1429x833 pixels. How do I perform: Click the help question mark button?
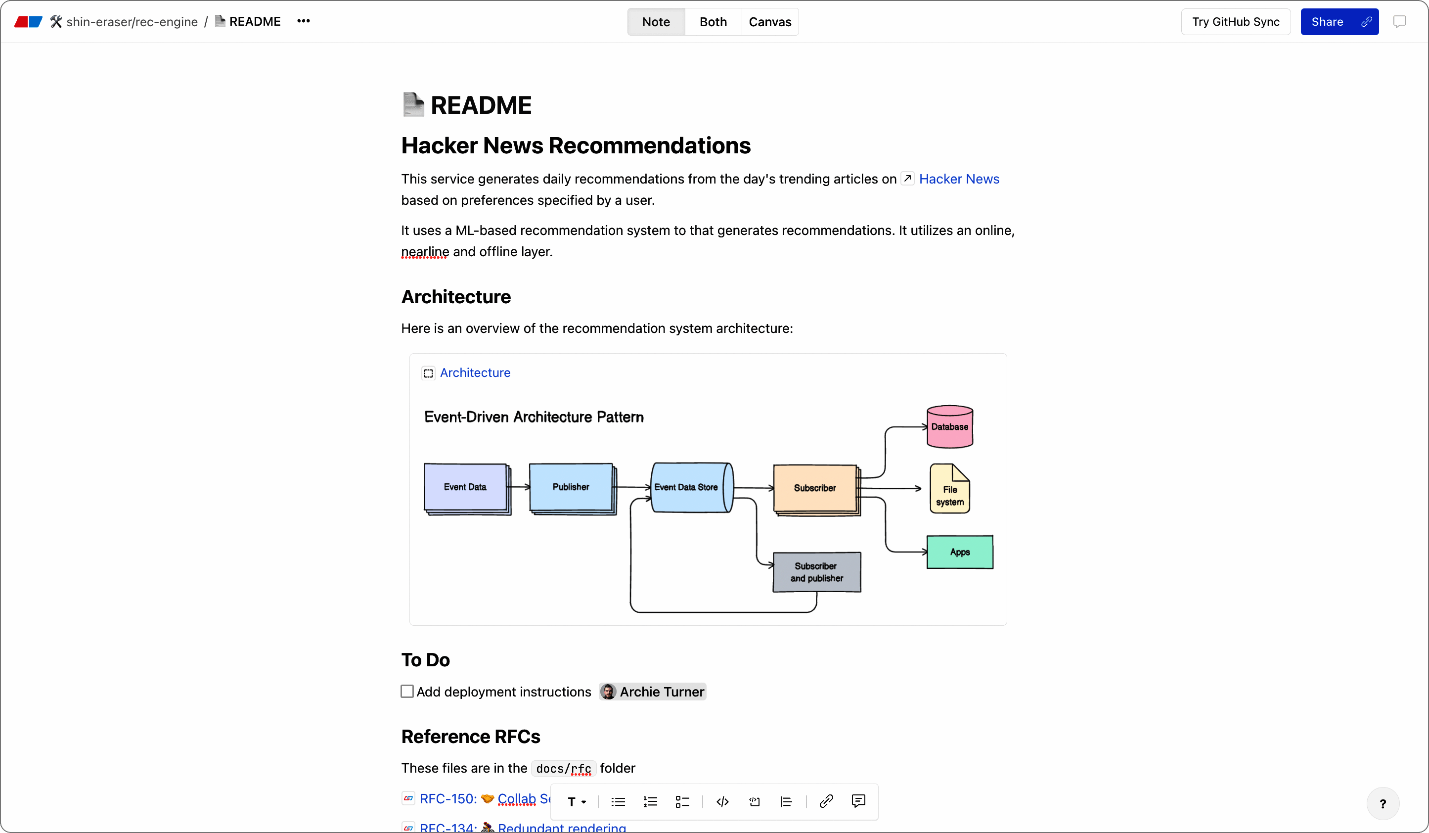click(1383, 803)
